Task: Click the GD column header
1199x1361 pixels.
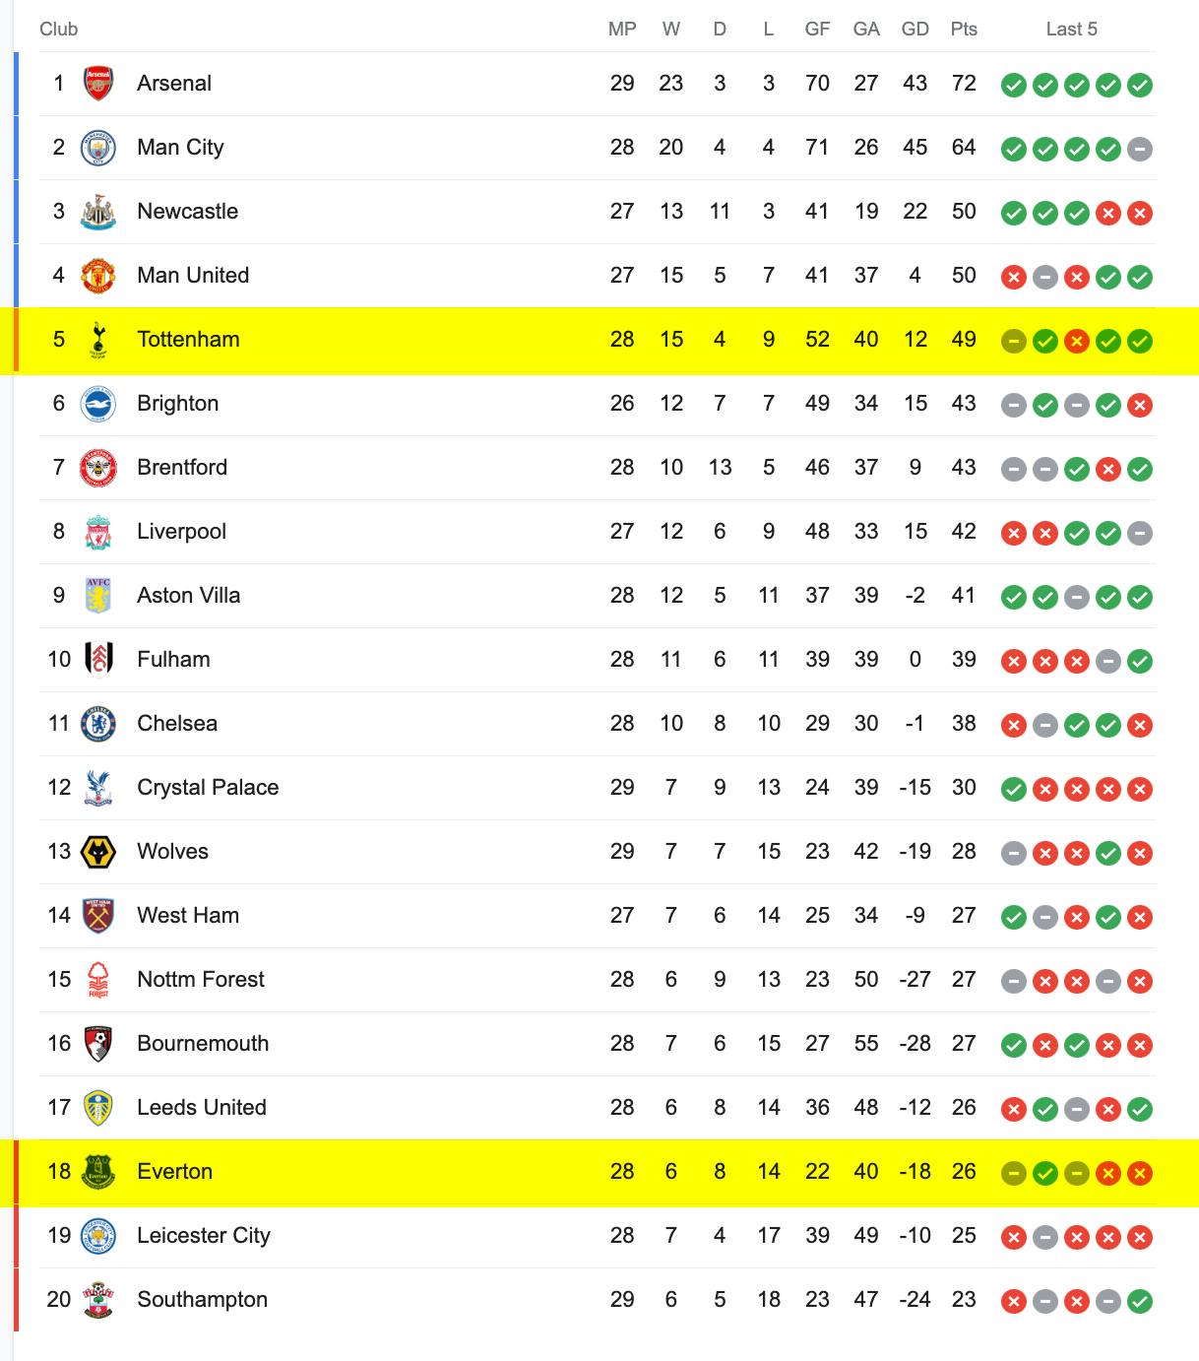Action: [x=915, y=29]
